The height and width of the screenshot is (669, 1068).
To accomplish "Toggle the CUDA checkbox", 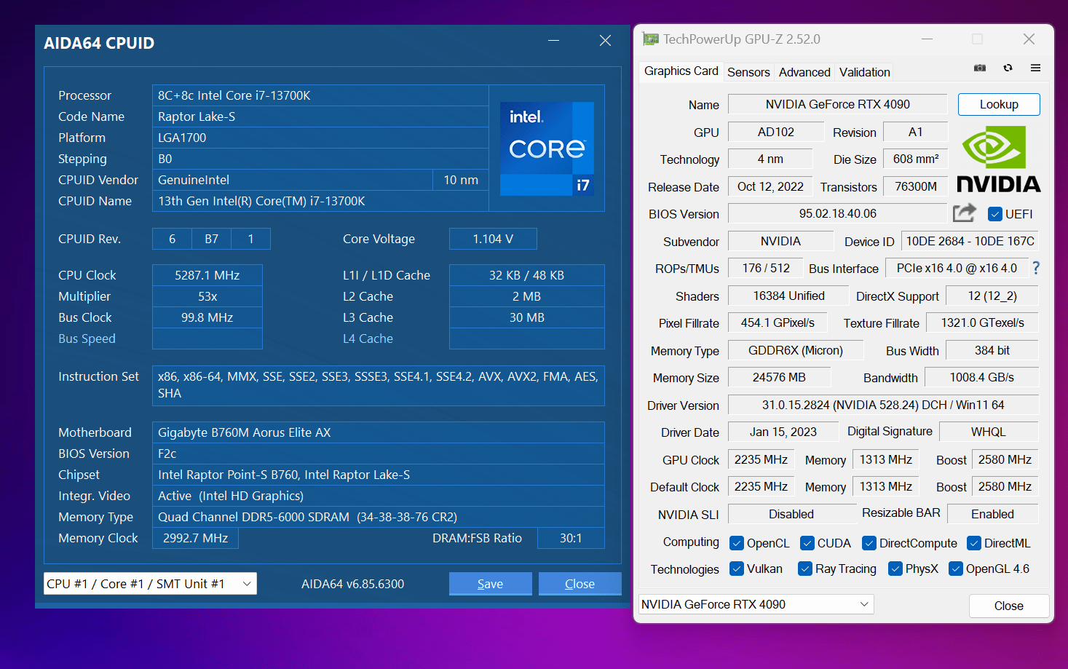I will pyautogui.click(x=807, y=543).
